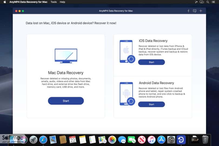Open System Preferences gear in dock
The image size is (219, 146).
(x=171, y=140)
